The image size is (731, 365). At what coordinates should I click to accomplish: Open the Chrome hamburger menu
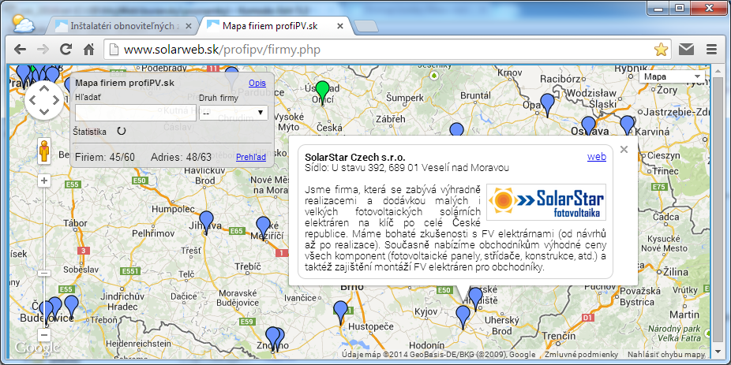click(711, 50)
